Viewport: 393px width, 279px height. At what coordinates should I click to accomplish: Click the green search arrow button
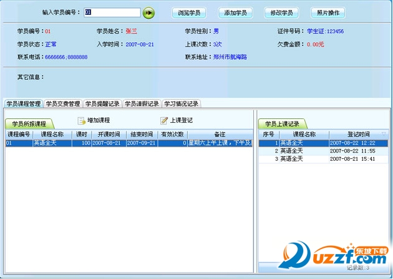point(148,12)
